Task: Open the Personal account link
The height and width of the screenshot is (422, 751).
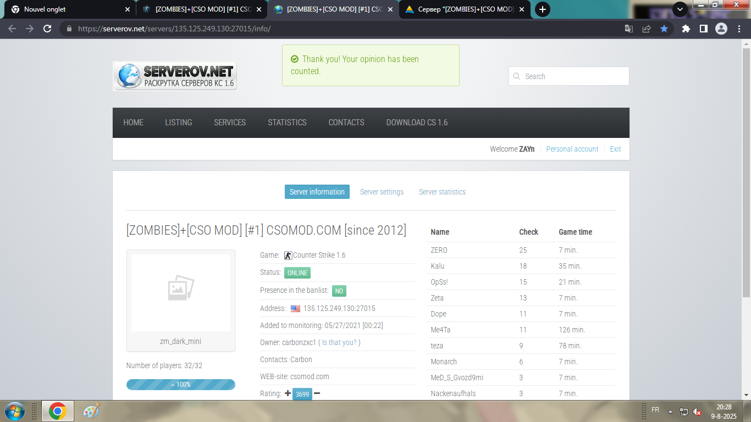Action: coord(572,149)
